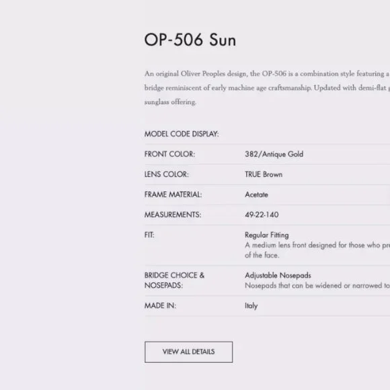Click the Lens Color label
This screenshot has height=390, width=390.
166,174
